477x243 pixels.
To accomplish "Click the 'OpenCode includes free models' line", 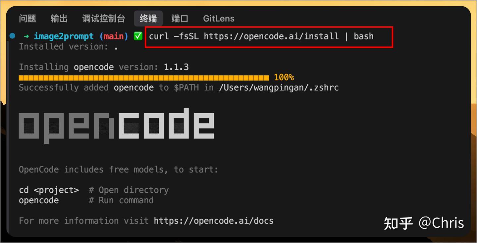I will tap(119, 170).
